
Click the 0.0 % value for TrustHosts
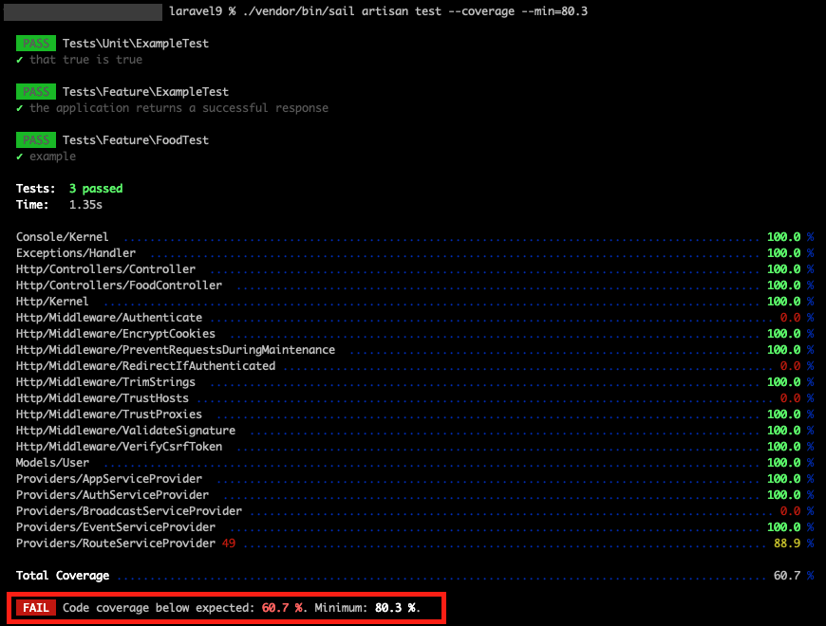tap(797, 398)
